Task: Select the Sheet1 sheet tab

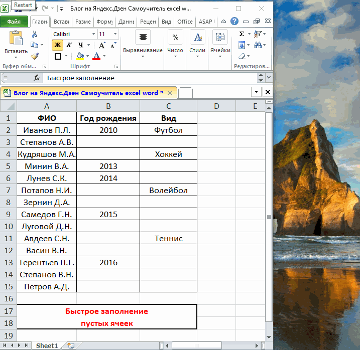Action: [47, 345]
